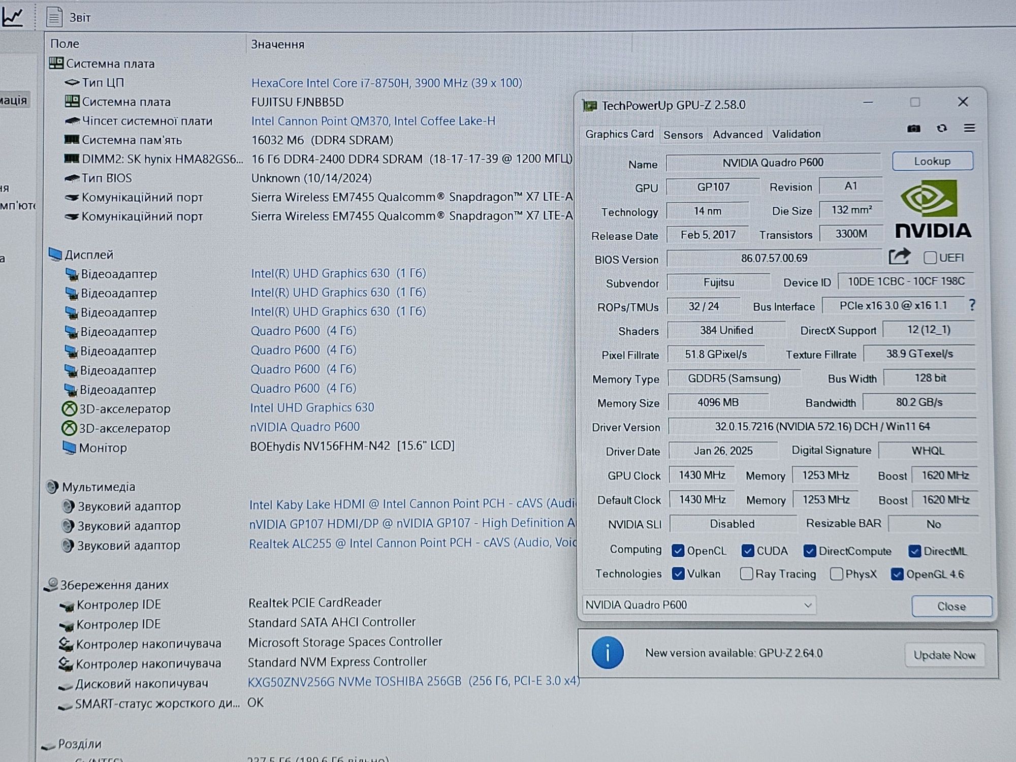Click the GPU-Z title bar app icon

tap(589, 105)
